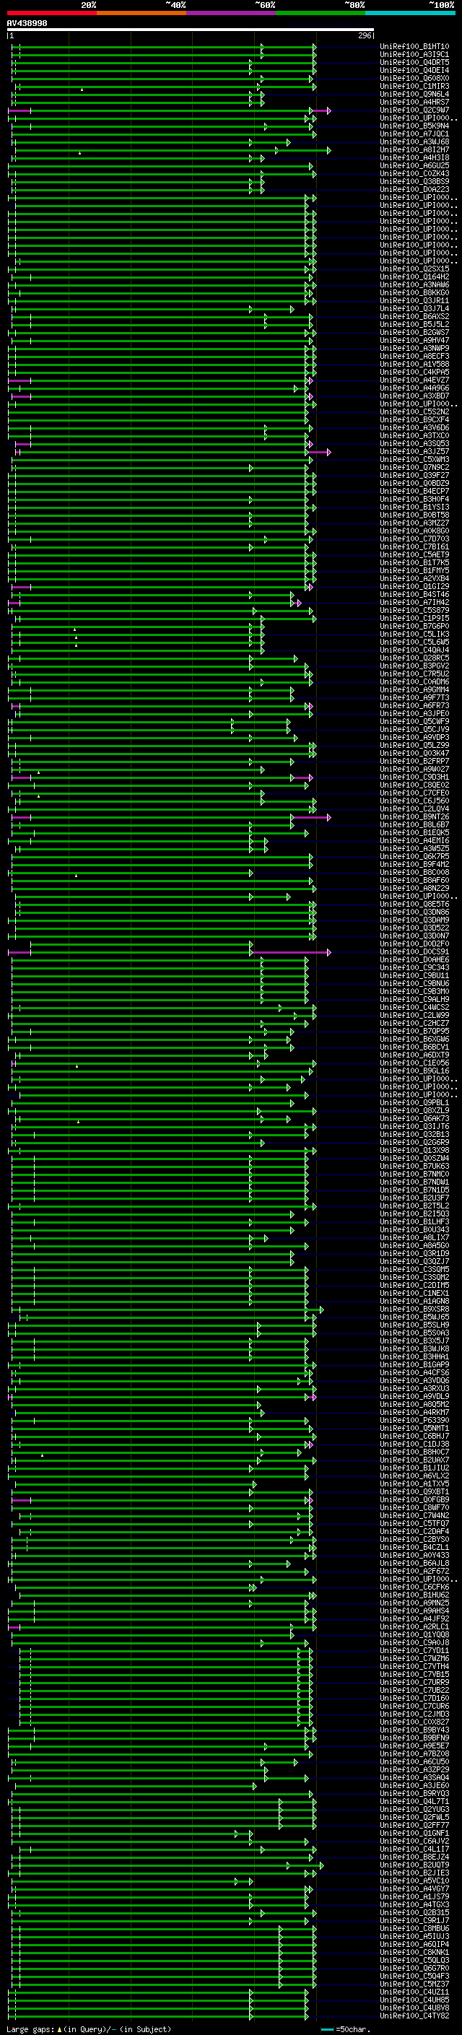Image resolution: width=462 pixels, height=2035 pixels.
Task: Open hit UniRef100_C4UH85
Action: 414,1999
